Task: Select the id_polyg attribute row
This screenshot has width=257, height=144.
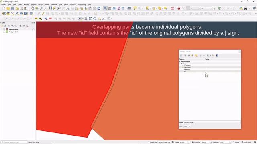Action: click(x=210, y=69)
